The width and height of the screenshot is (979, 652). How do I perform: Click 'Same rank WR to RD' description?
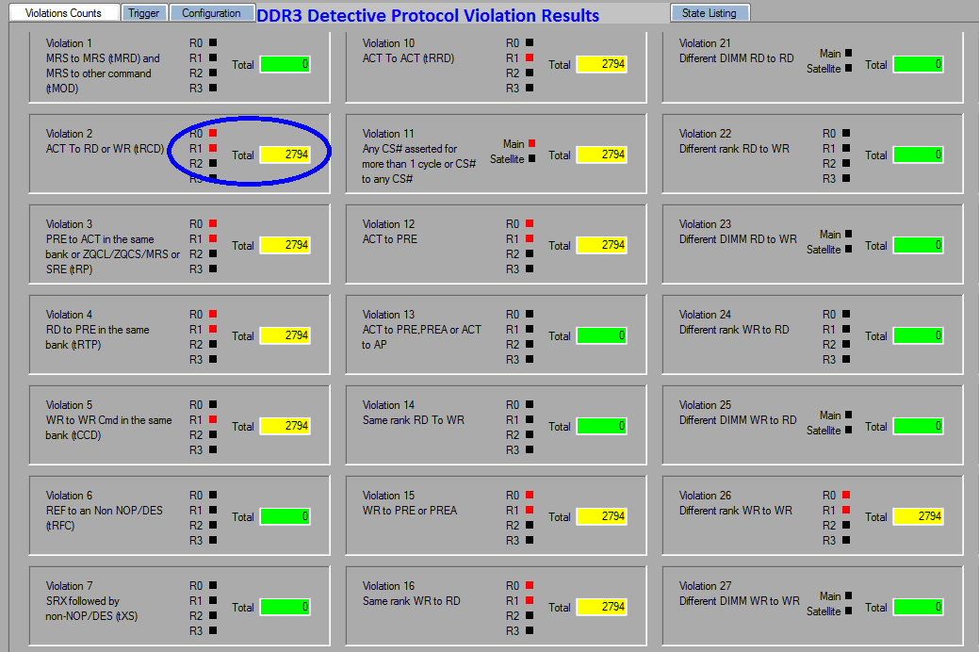pyautogui.click(x=412, y=601)
